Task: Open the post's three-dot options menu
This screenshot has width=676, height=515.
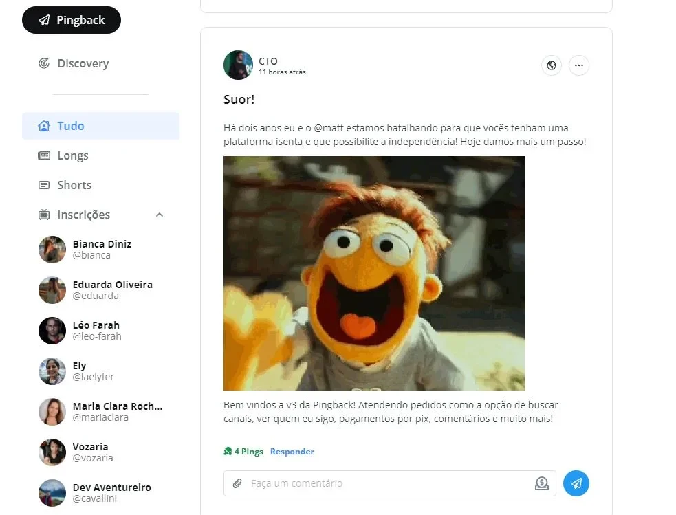Action: tap(579, 65)
